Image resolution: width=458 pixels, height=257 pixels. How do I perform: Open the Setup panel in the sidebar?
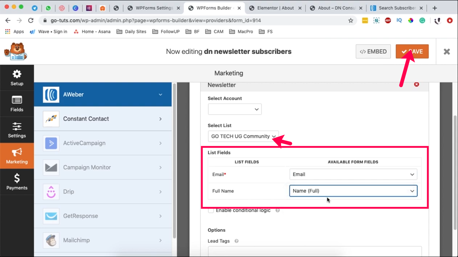[17, 78]
